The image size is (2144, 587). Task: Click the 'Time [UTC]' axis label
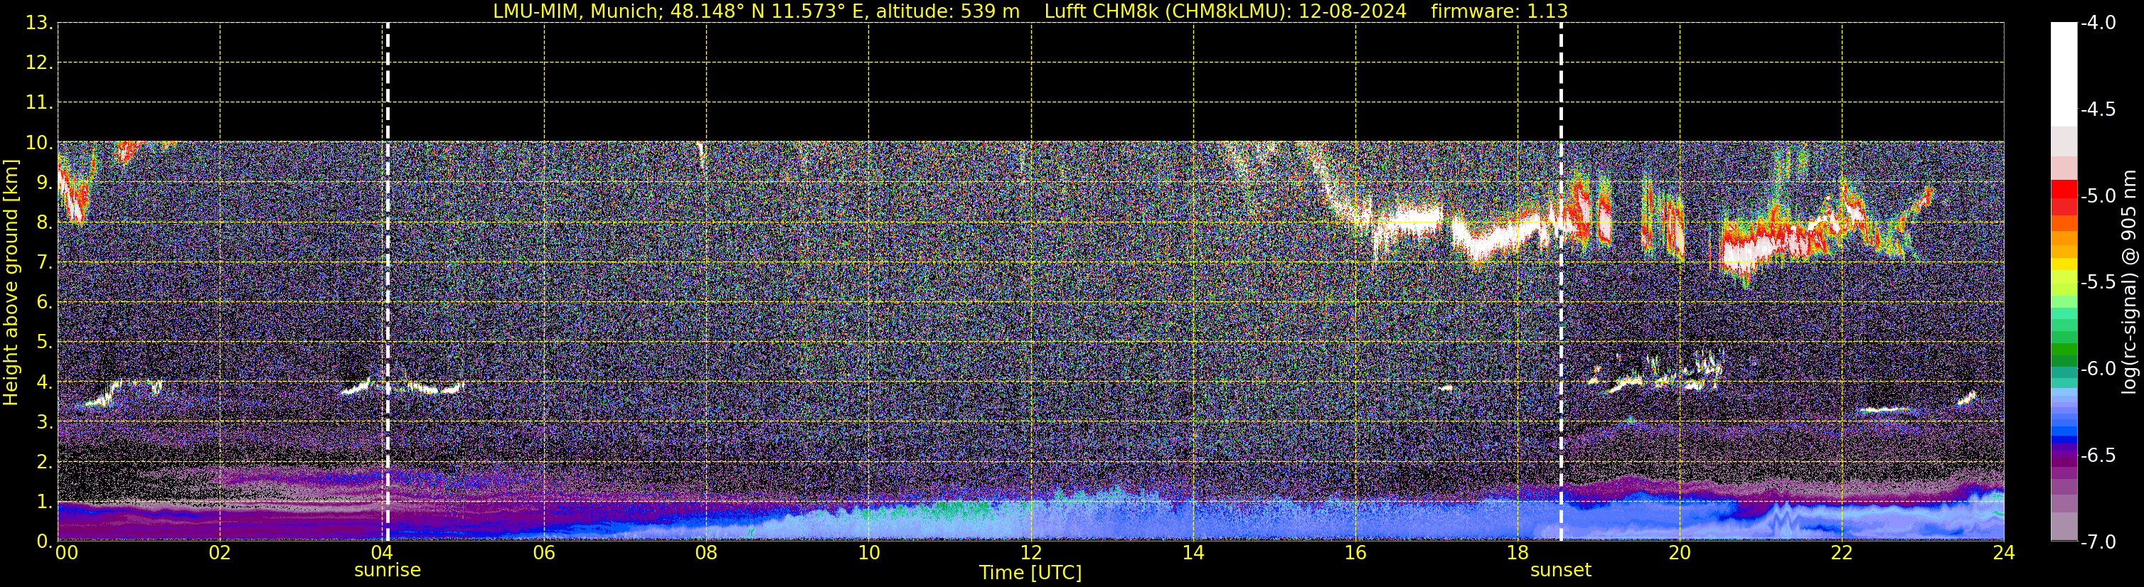(1030, 573)
